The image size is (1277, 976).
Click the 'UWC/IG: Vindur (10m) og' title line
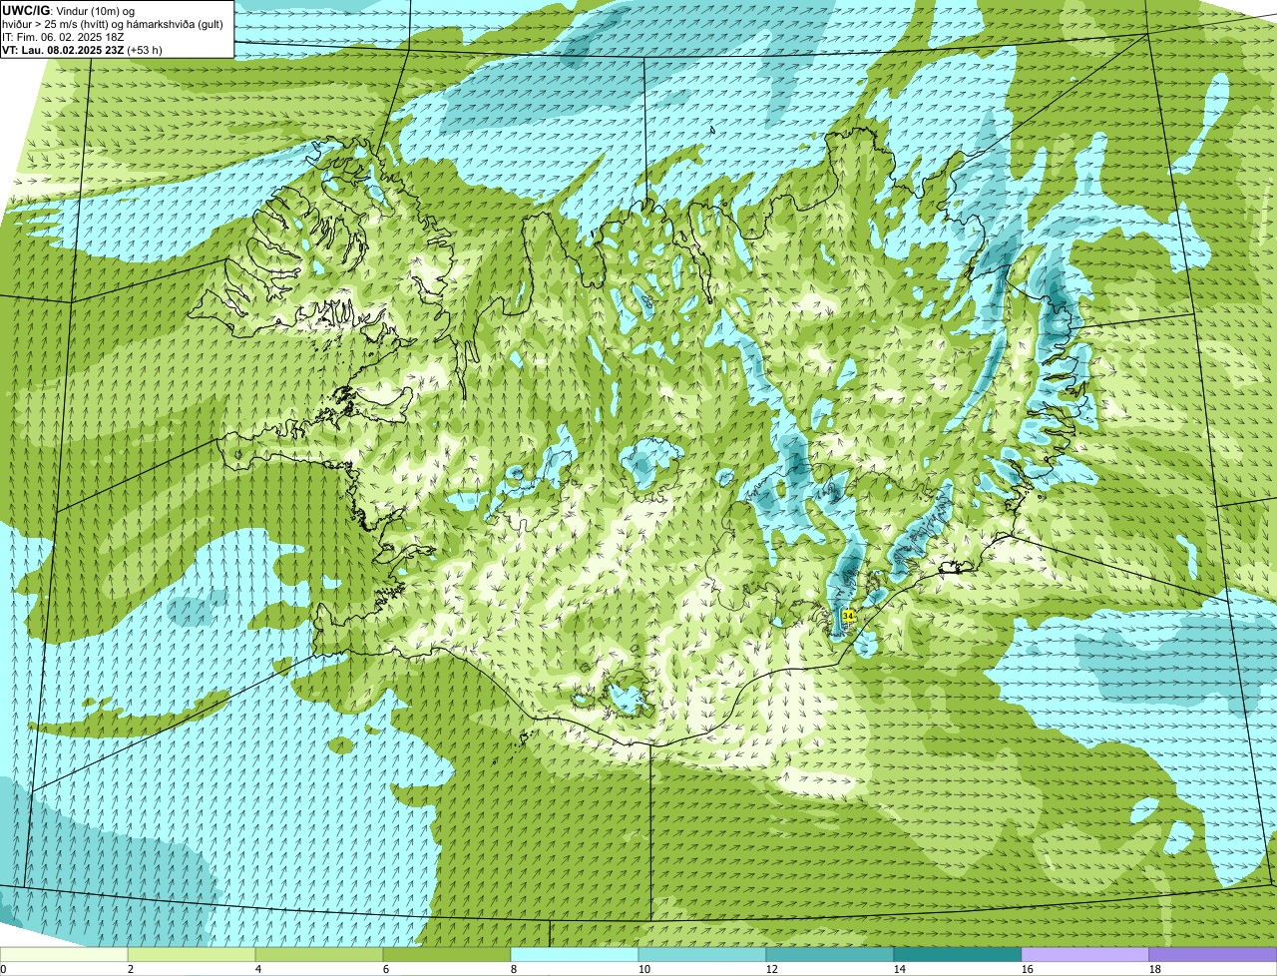pyautogui.click(x=69, y=10)
